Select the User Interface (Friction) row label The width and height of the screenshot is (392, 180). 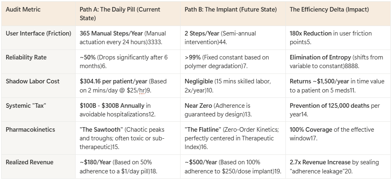pos(38,33)
